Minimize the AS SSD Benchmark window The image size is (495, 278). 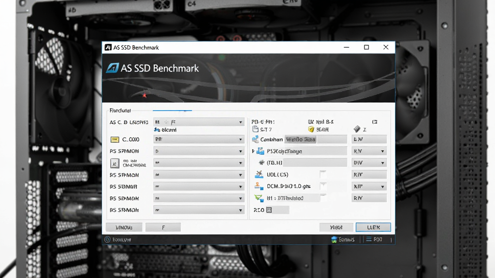click(347, 47)
